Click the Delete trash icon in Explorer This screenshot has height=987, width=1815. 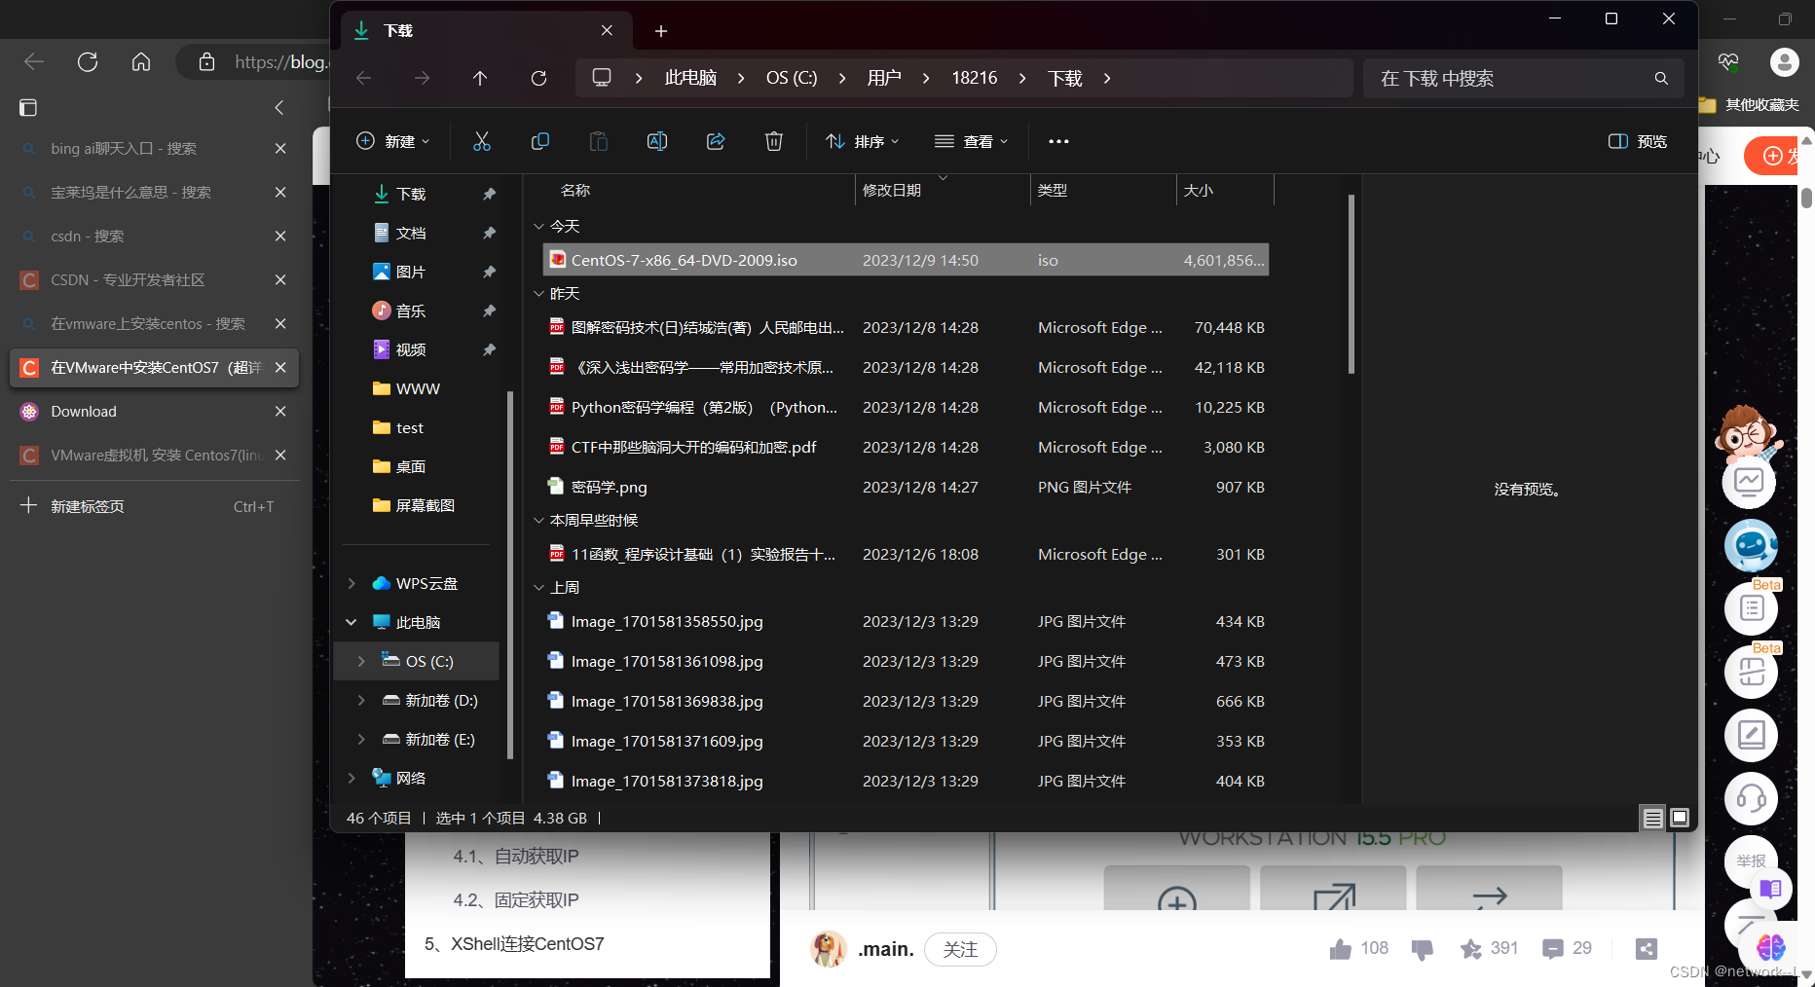click(774, 141)
